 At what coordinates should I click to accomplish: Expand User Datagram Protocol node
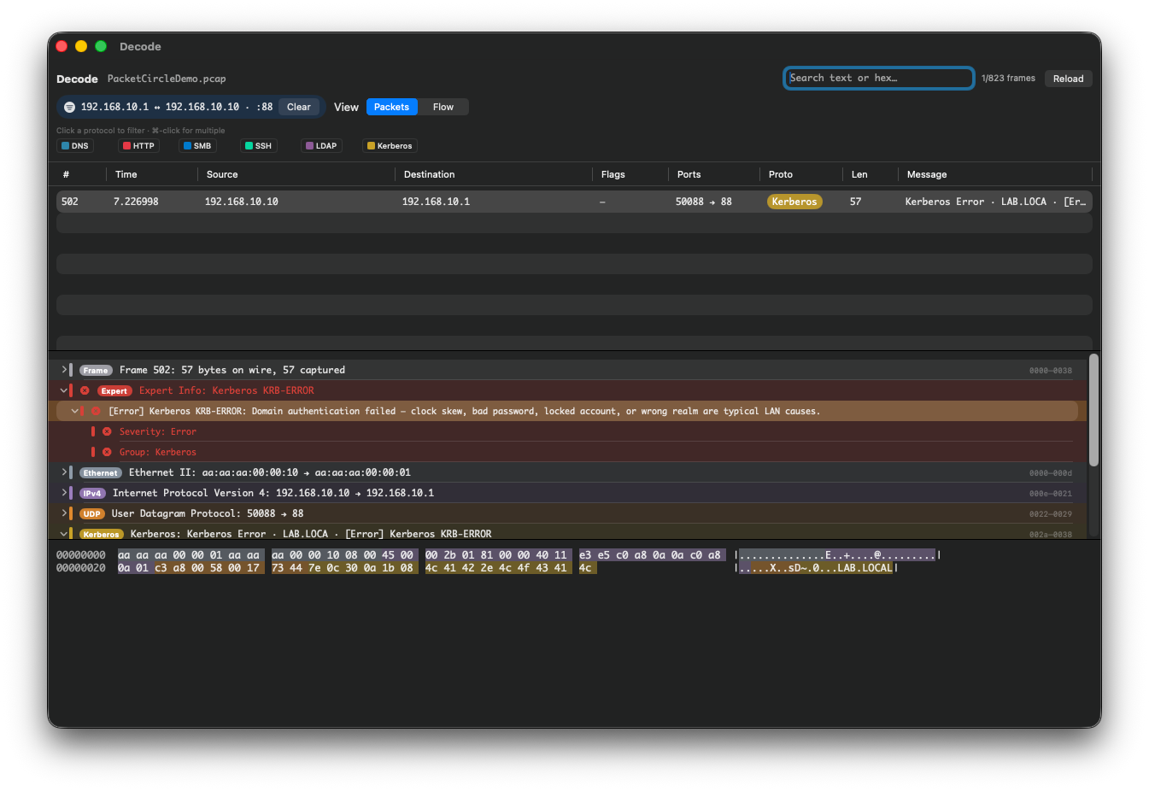[x=64, y=513]
